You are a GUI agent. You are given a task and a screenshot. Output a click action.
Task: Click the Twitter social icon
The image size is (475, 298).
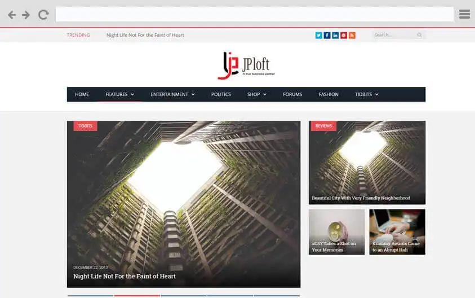coord(319,35)
